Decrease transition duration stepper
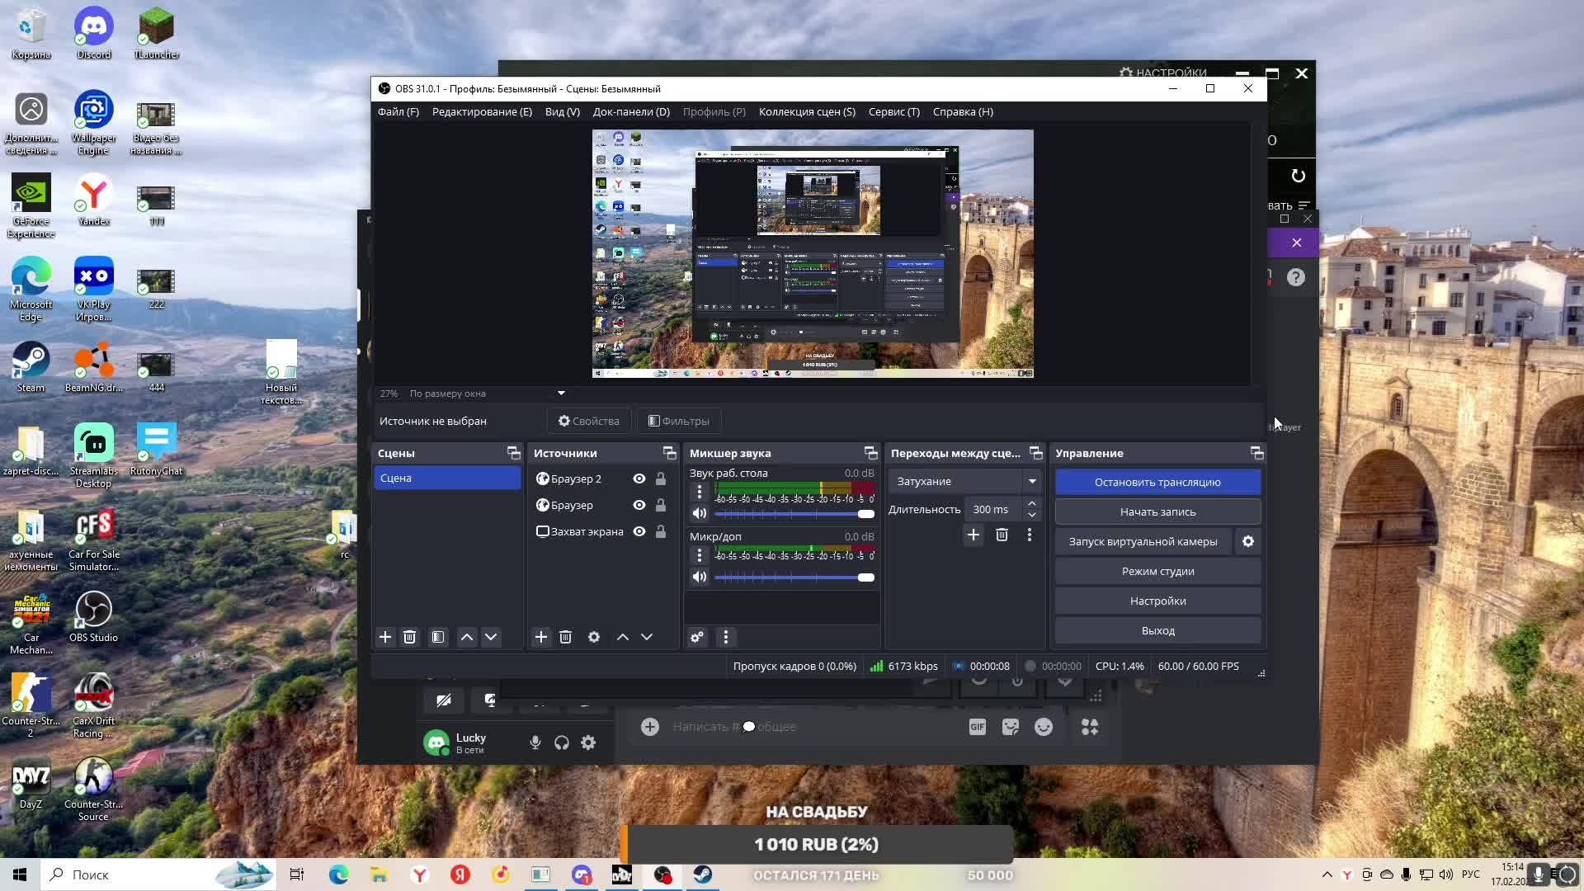Image resolution: width=1584 pixels, height=891 pixels. (1031, 516)
